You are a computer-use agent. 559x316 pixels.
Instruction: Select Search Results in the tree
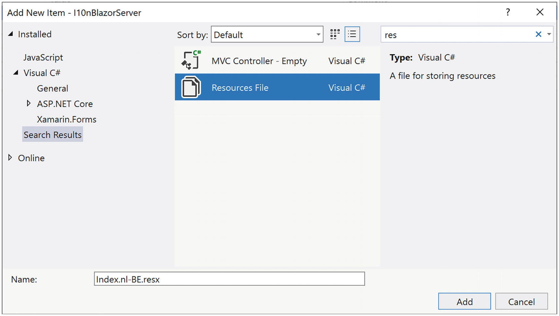point(52,135)
